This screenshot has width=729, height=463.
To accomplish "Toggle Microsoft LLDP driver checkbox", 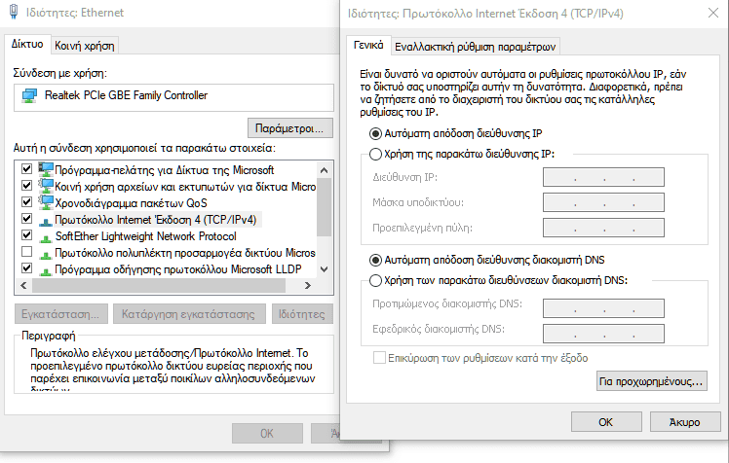I will pyautogui.click(x=27, y=268).
